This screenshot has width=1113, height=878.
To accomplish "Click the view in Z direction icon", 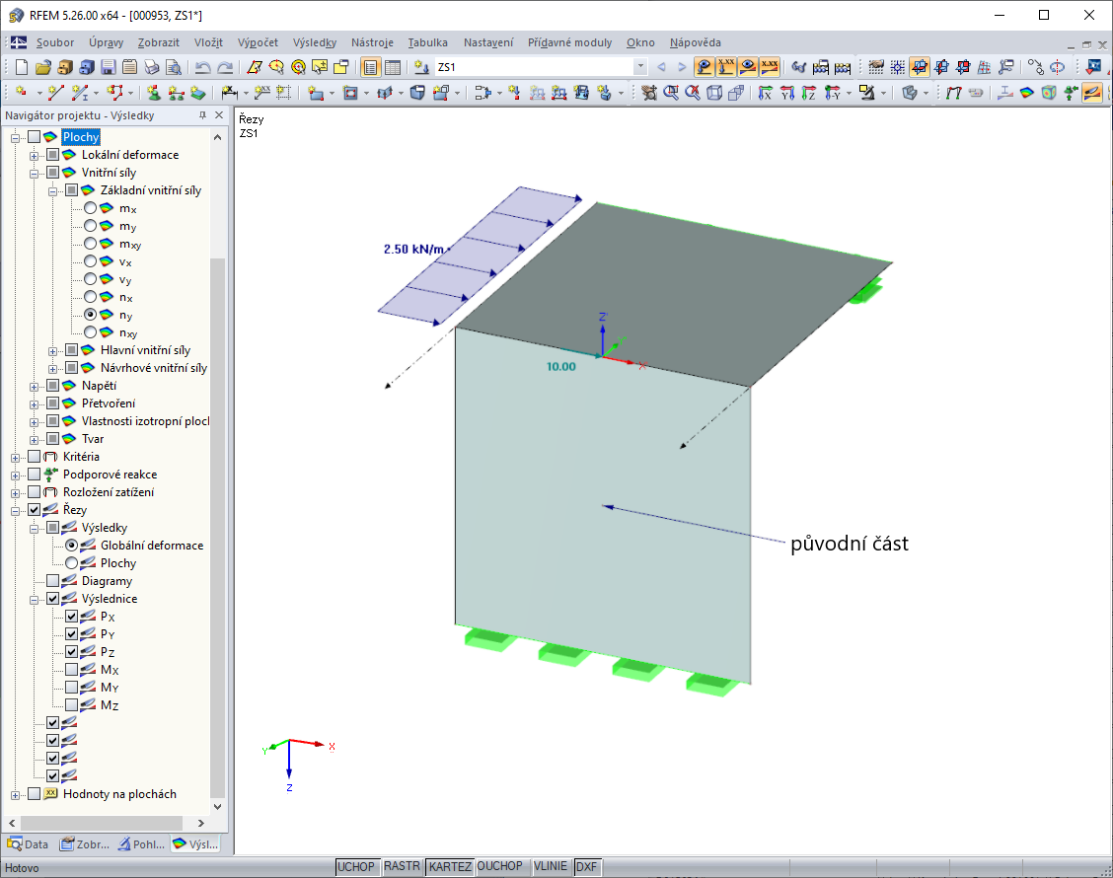I will click(809, 93).
